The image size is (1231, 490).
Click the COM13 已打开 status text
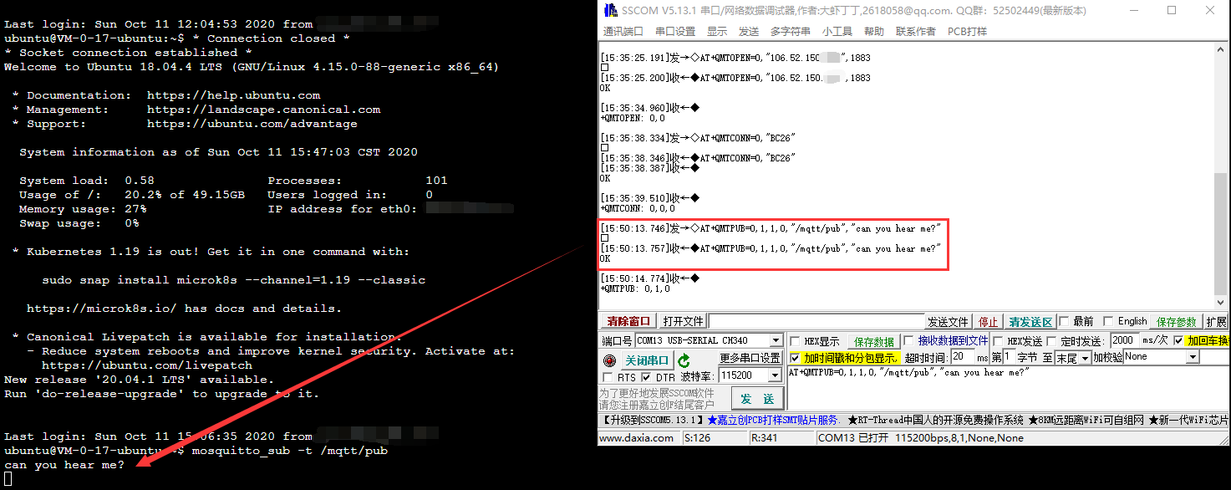[x=853, y=438]
